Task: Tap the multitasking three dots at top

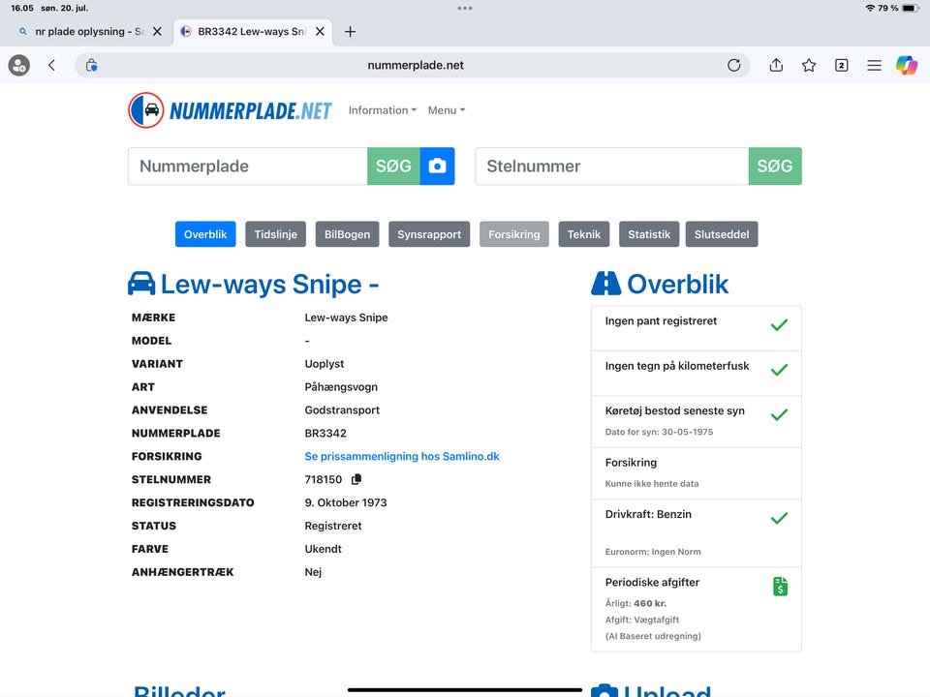Action: click(465, 9)
